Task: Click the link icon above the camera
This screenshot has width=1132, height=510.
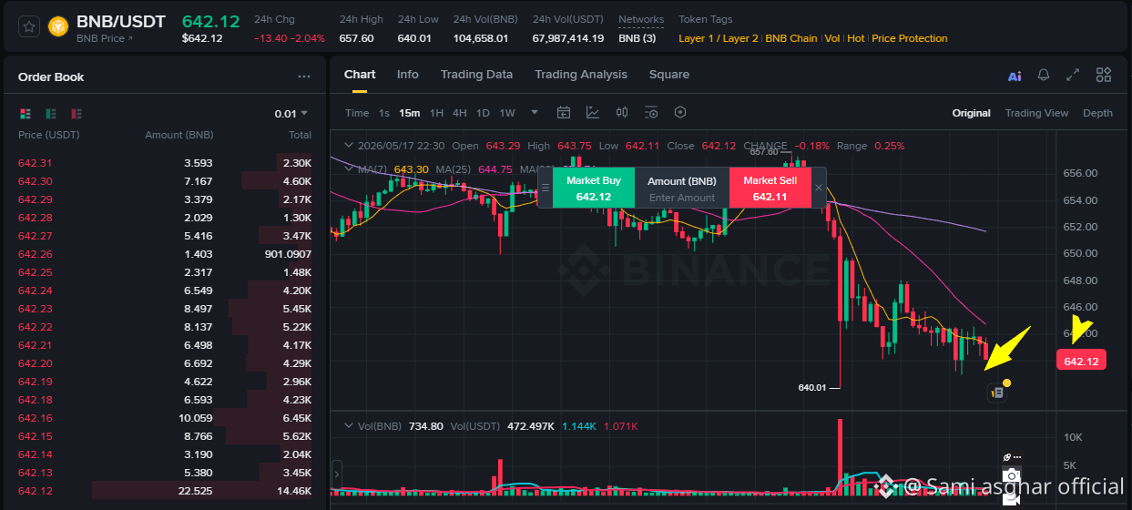Action: [x=1008, y=457]
